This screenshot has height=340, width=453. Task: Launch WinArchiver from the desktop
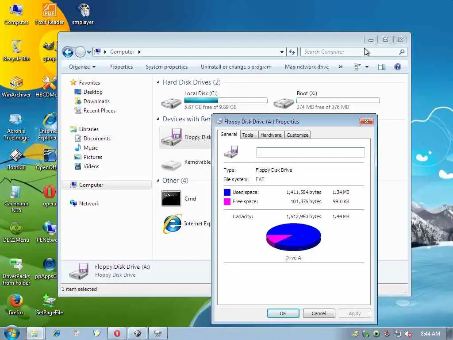point(16,86)
